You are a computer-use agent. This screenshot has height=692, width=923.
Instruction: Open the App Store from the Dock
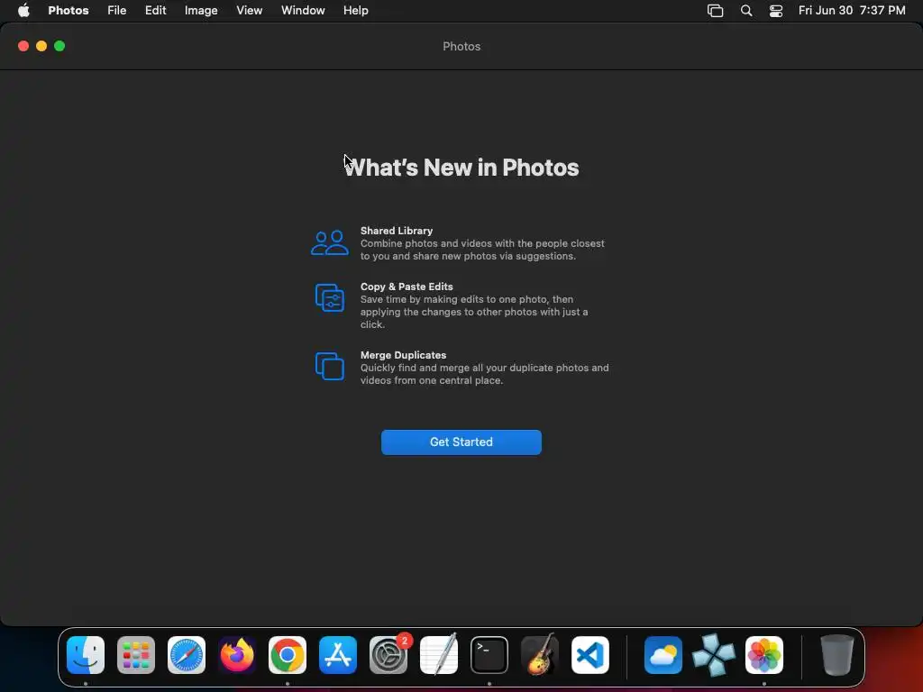pyautogui.click(x=338, y=655)
